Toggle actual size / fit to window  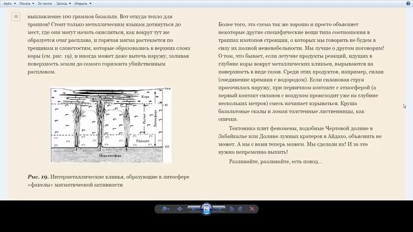pyautogui.click(x=179, y=209)
